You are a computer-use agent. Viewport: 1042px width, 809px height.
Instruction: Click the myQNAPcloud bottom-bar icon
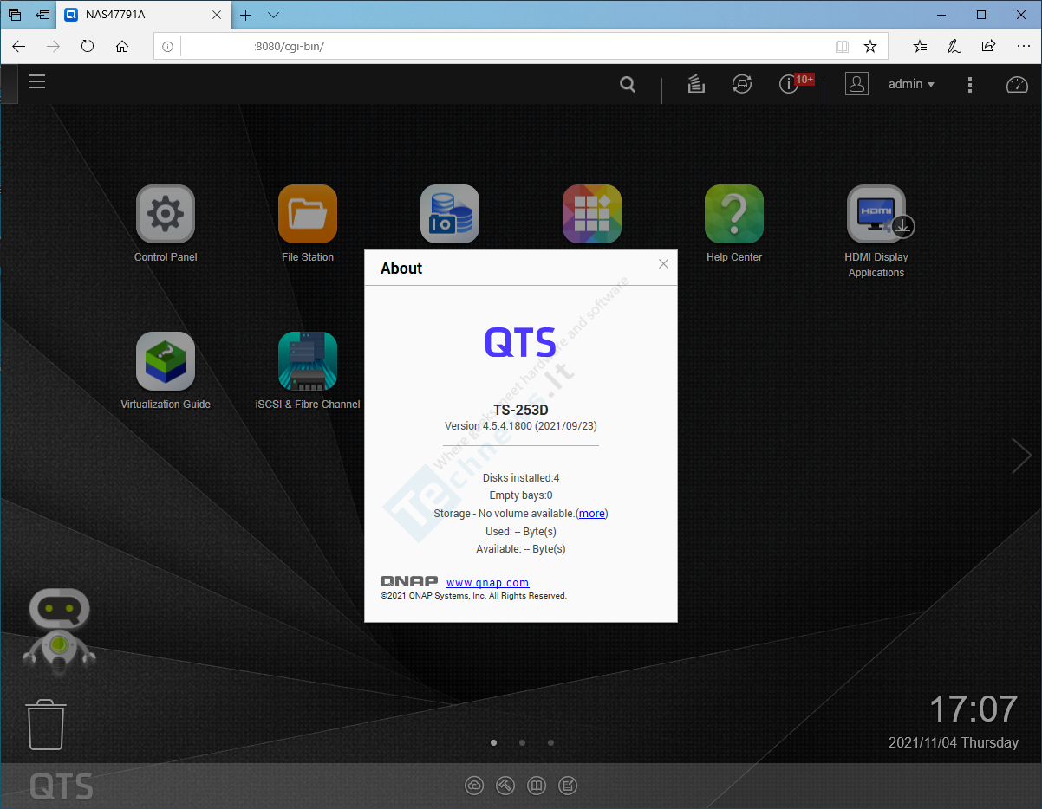point(474,786)
